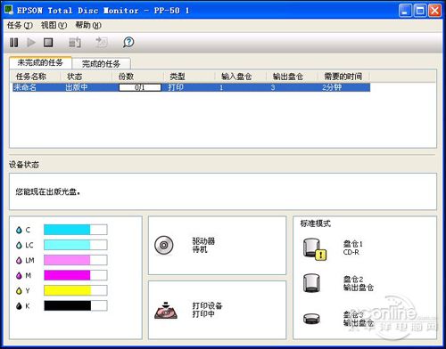Screen dimensions: 446x349
Task: Sort by the 输出盘仓 column header
Action: [292, 77]
